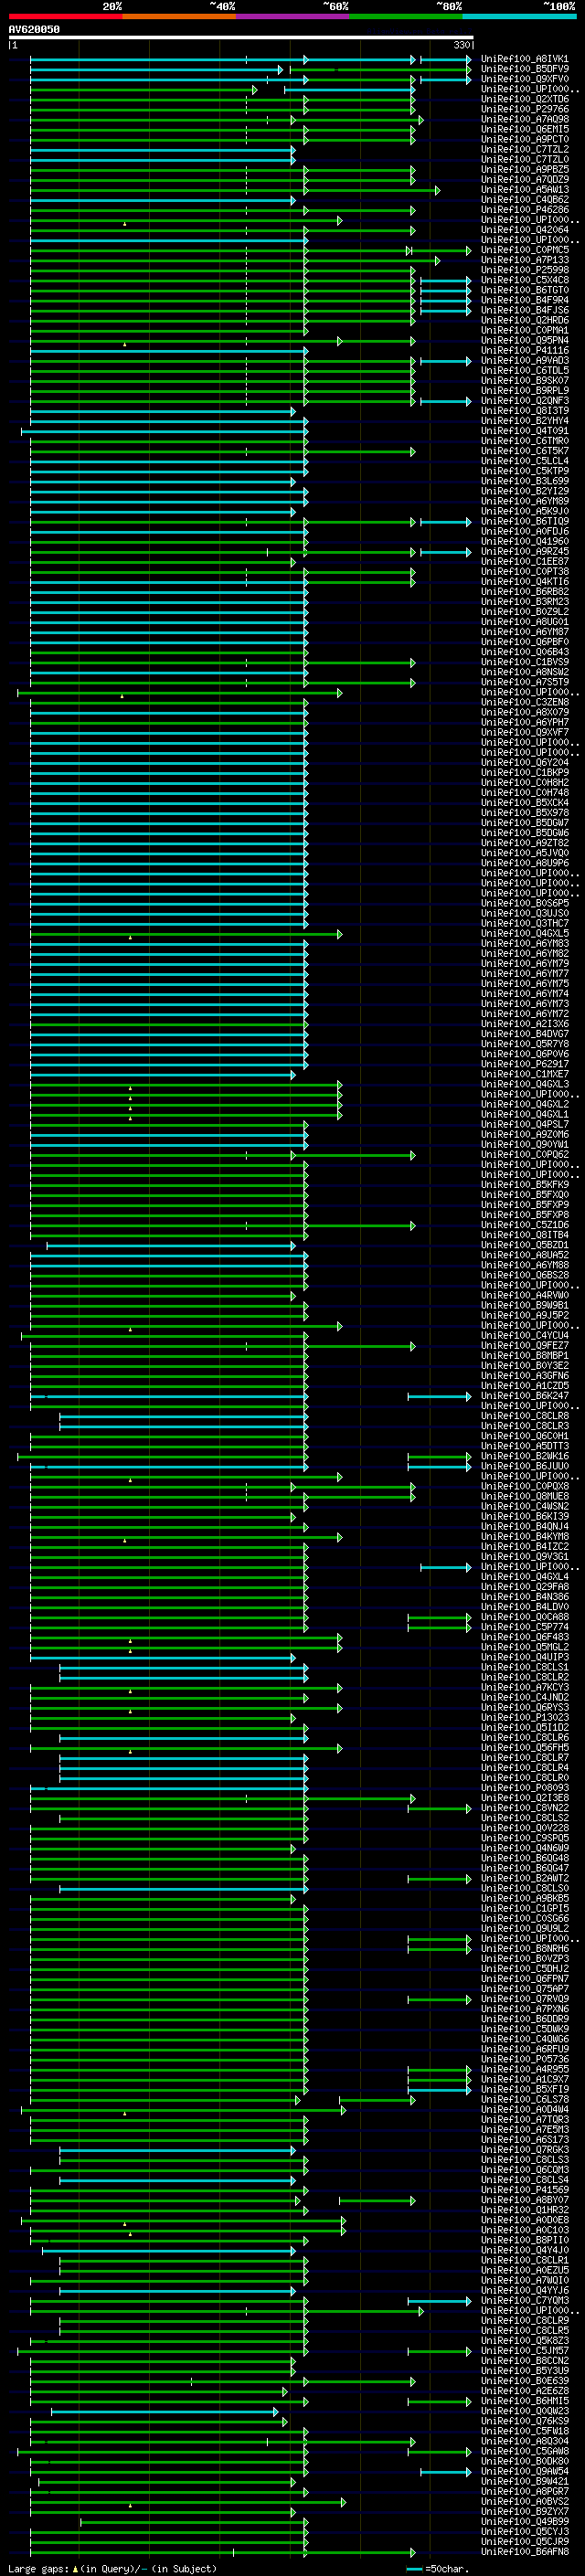Select label UniRef100_B6HMI5
Screen dimensions: 585x2576
pyautogui.click(x=524, y=2401)
